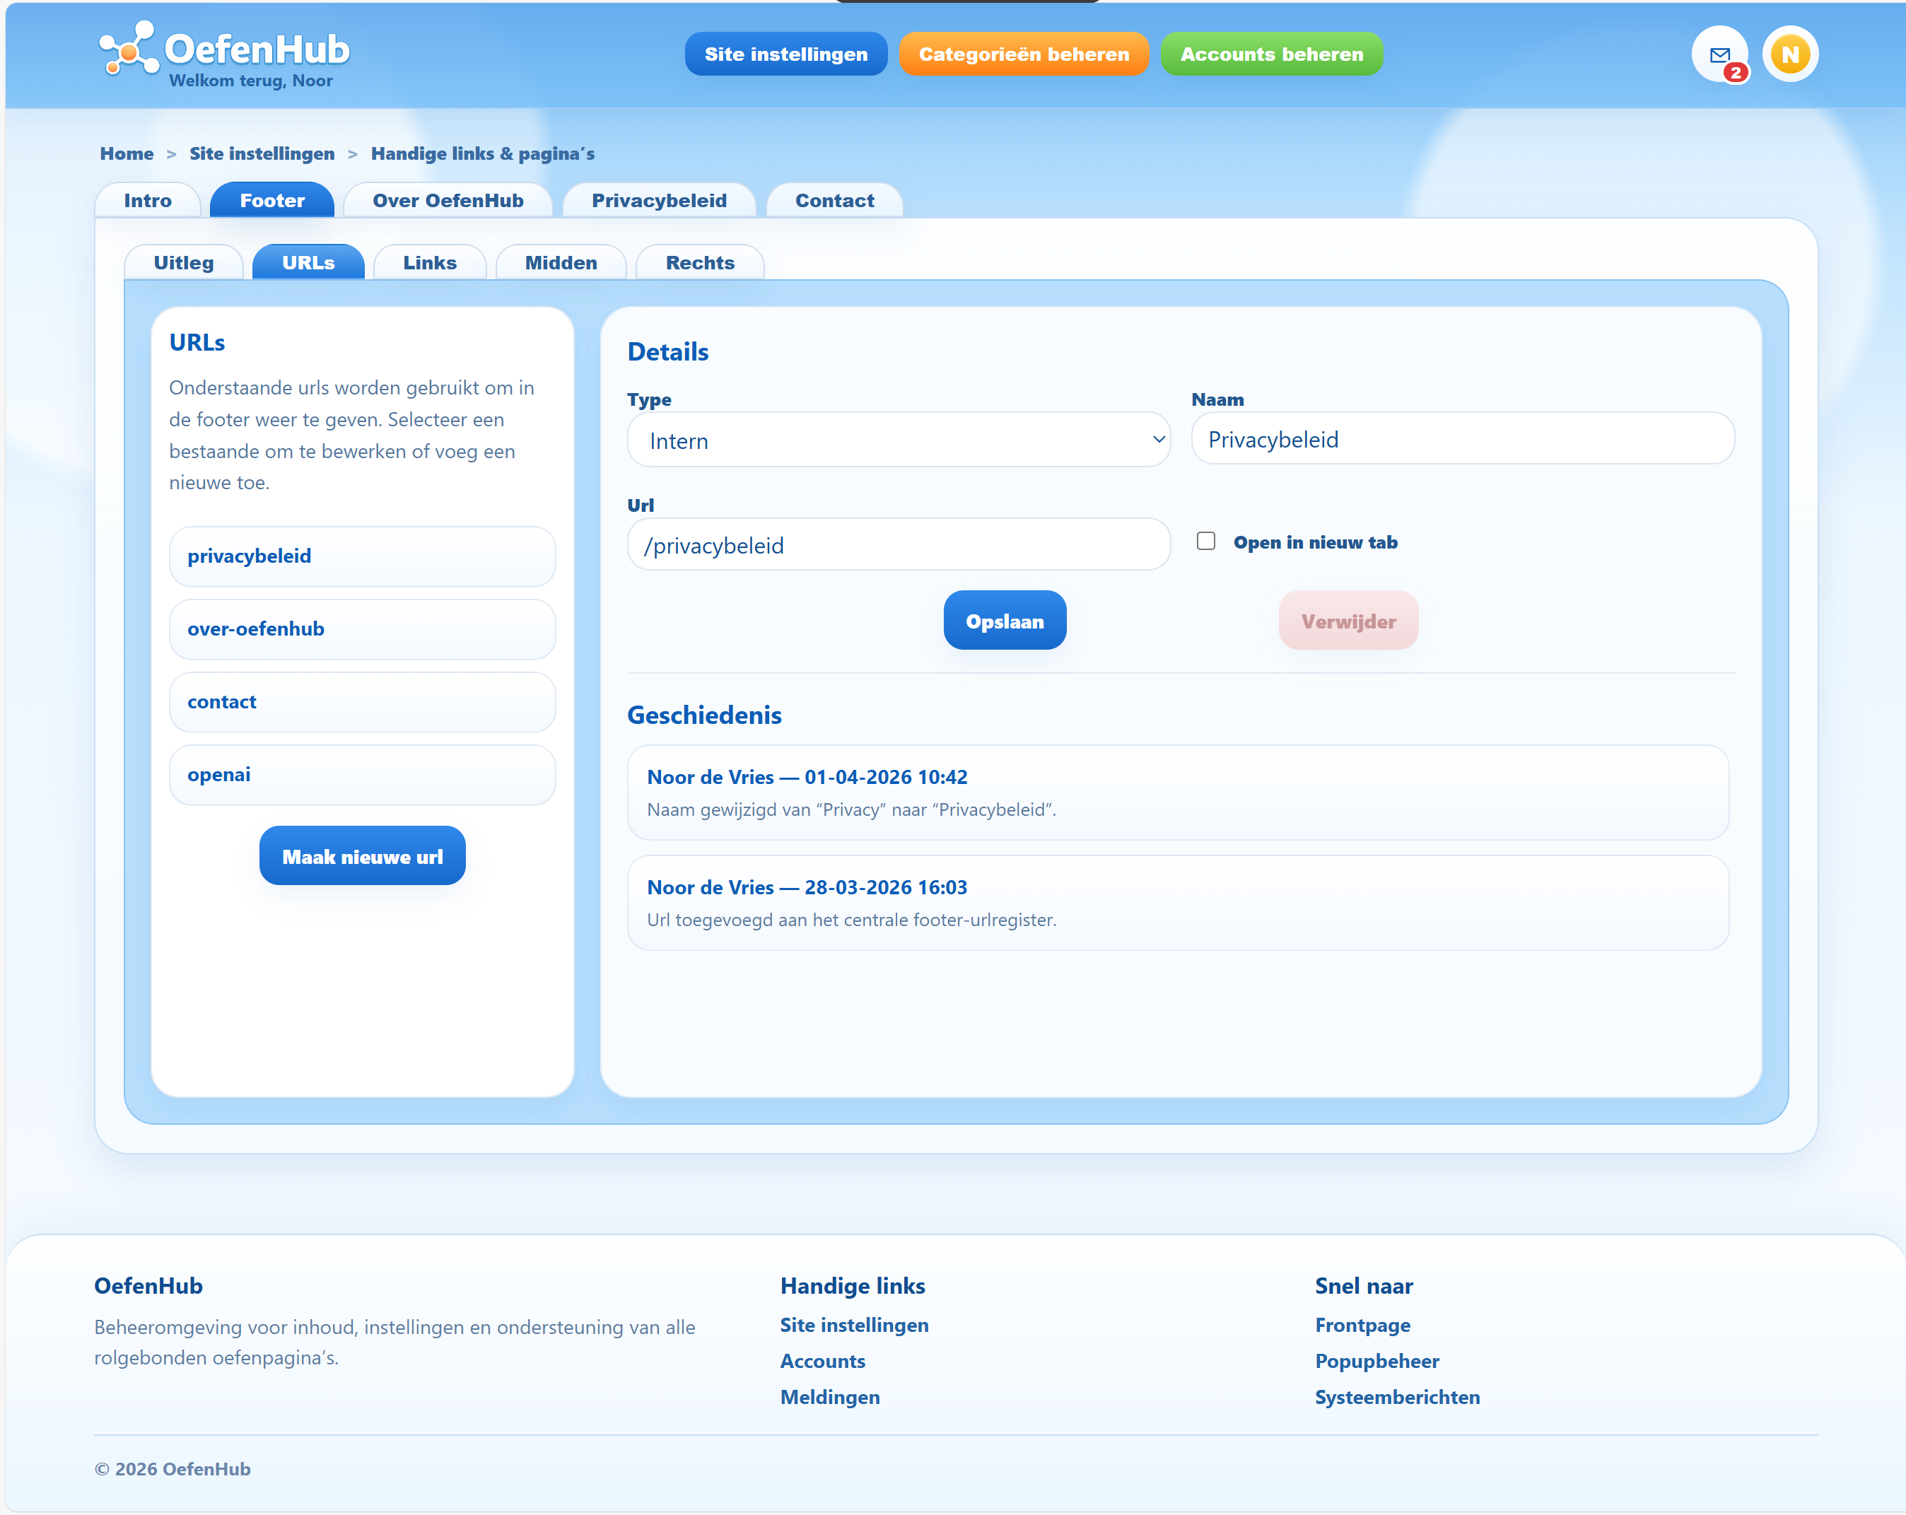Select the over-oefenhub url entry
1906x1515 pixels.
pos(363,628)
